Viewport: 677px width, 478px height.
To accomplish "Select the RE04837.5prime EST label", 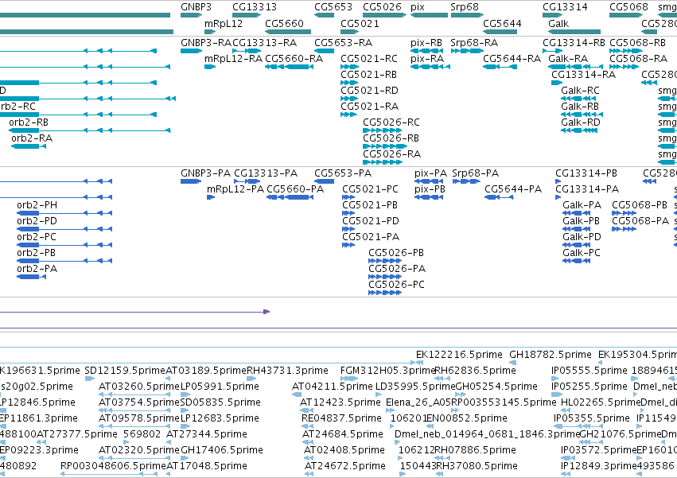I will tap(341, 419).
